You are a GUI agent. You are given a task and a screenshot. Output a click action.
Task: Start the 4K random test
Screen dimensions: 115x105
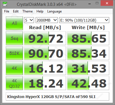14,68
